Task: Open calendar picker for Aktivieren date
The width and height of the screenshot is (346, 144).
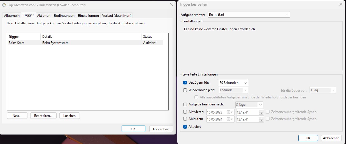Action: pos(230,112)
